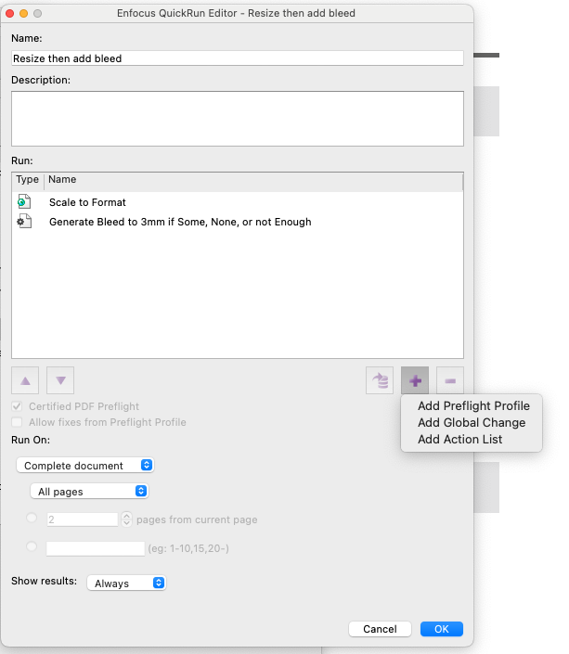Confirm with the OK button

[441, 629]
